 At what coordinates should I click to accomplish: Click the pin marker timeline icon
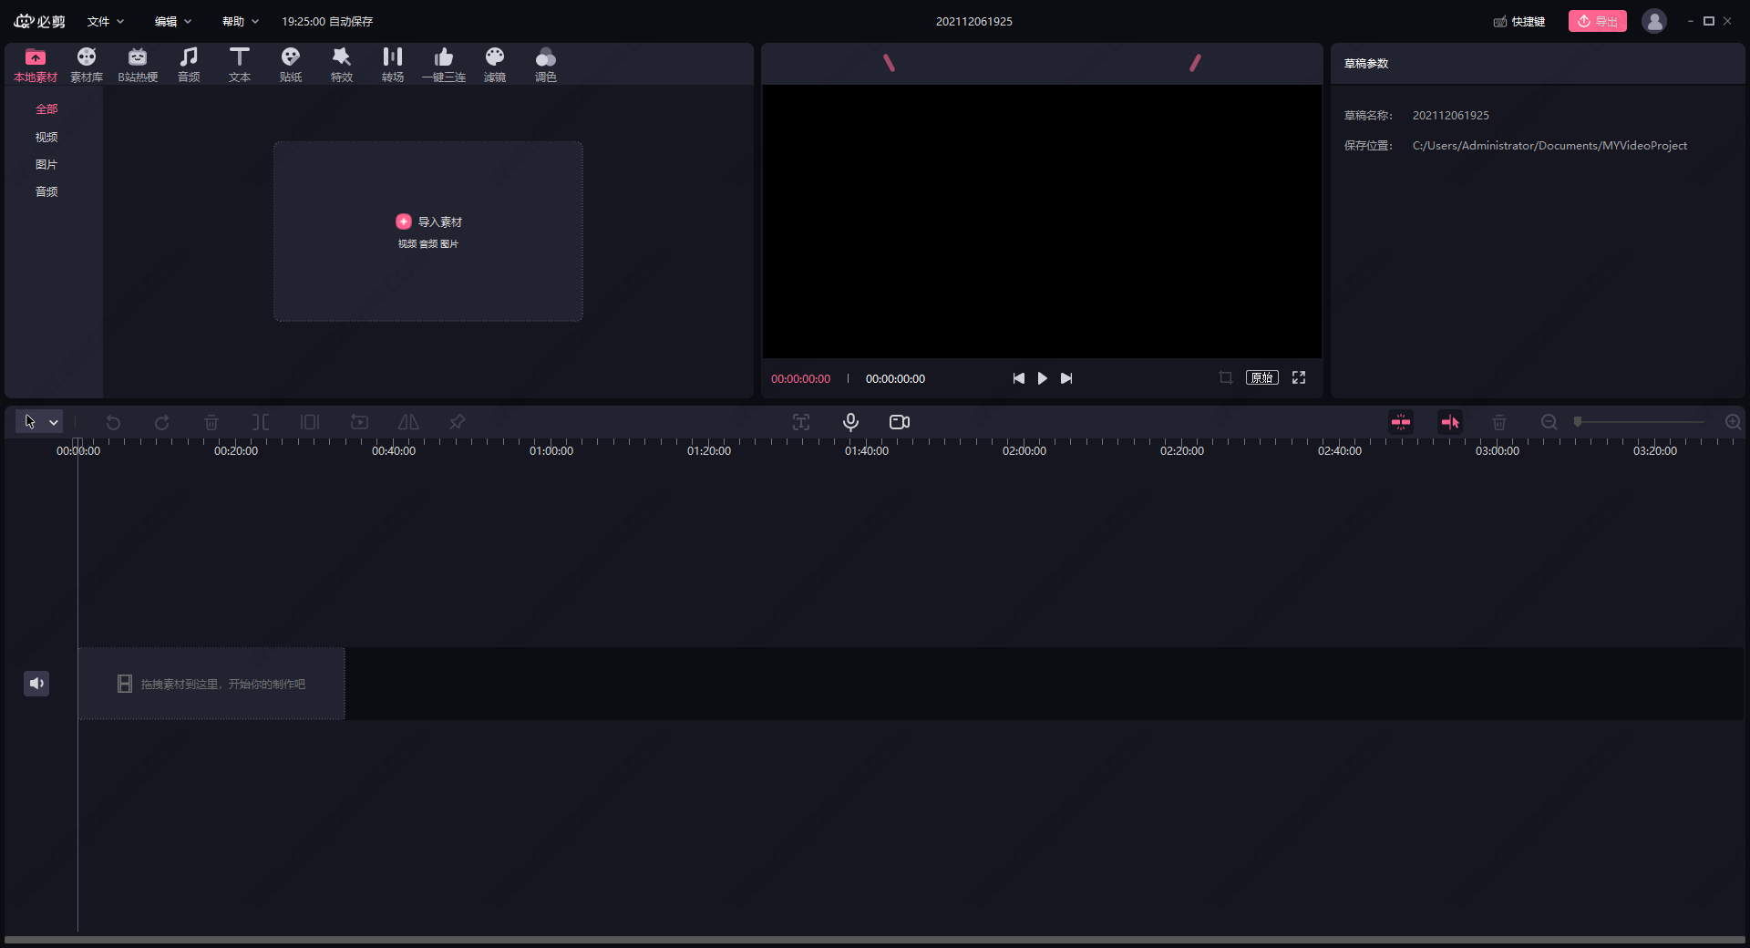point(458,422)
